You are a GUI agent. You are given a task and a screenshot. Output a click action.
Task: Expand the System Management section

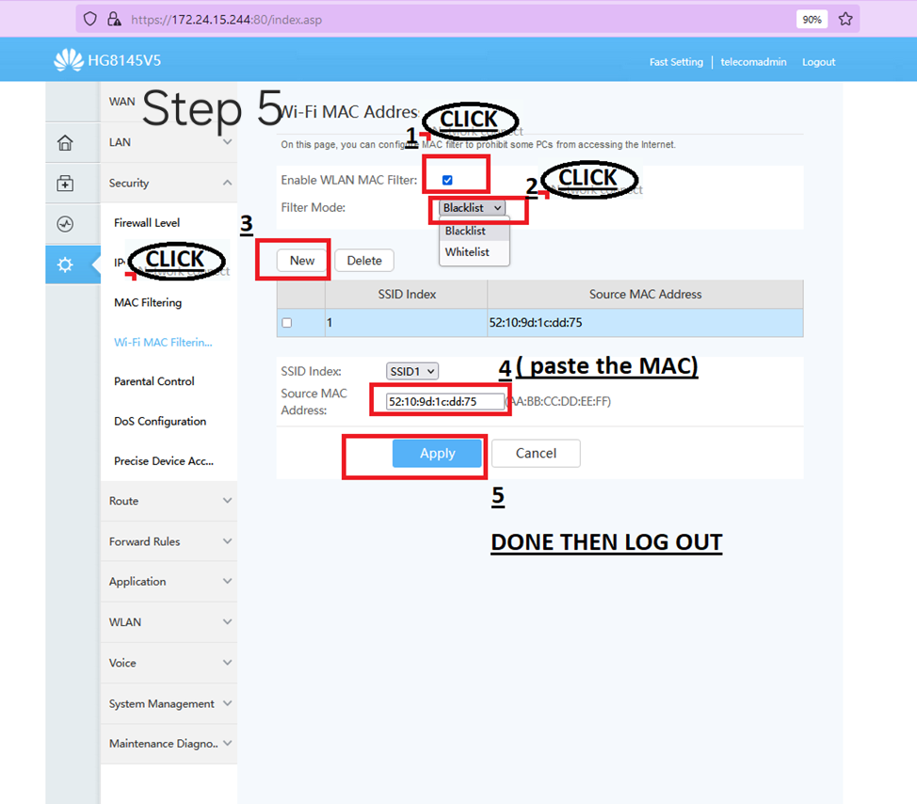pos(169,703)
